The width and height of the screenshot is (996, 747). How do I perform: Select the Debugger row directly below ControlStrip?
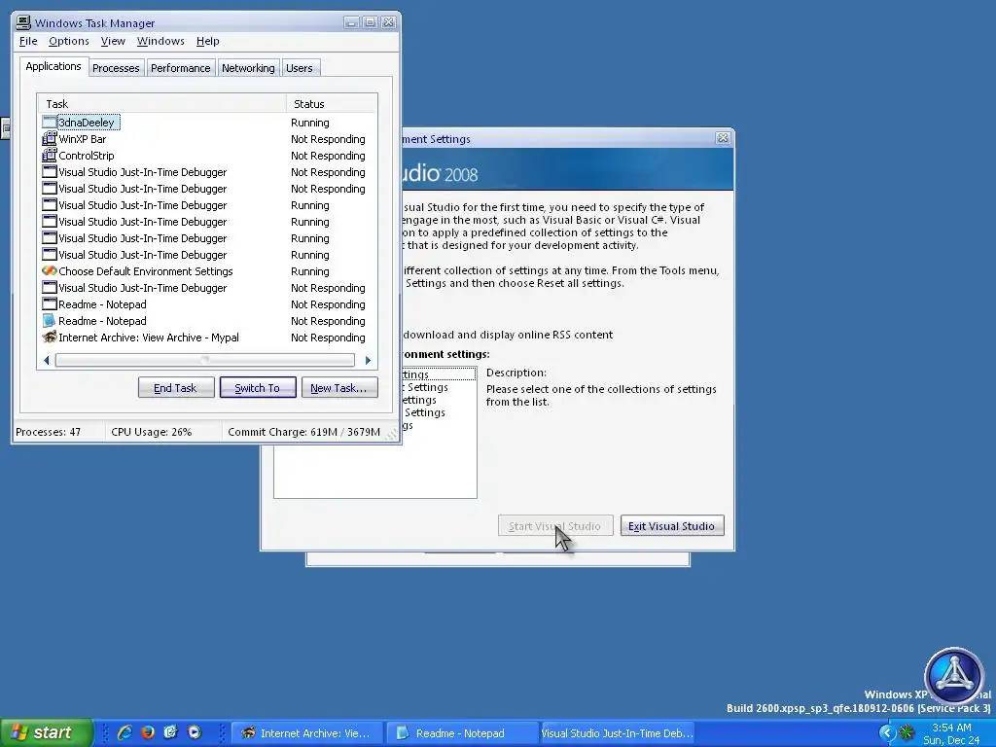pyautogui.click(x=206, y=171)
